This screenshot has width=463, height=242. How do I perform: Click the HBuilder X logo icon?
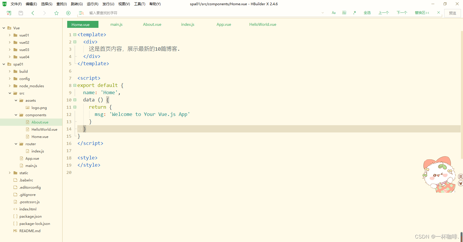point(4,4)
